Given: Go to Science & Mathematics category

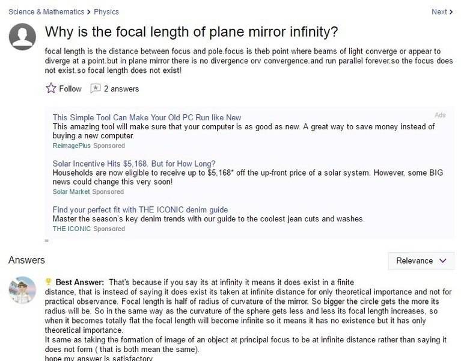Looking at the screenshot, I should pos(46,11).
